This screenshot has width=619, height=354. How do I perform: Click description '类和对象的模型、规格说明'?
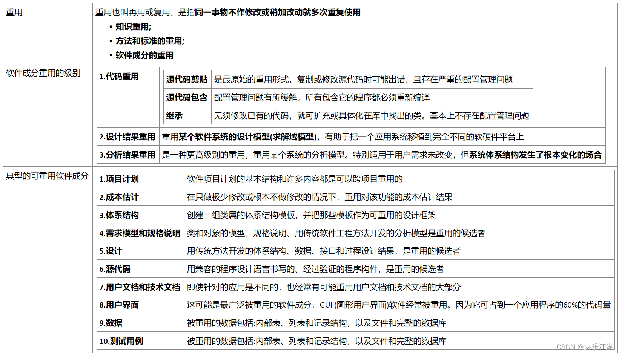pos(336,233)
